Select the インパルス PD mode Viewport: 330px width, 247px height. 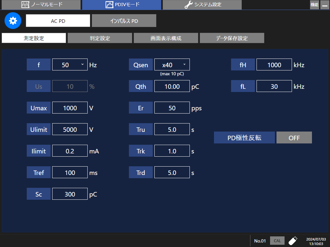click(124, 21)
